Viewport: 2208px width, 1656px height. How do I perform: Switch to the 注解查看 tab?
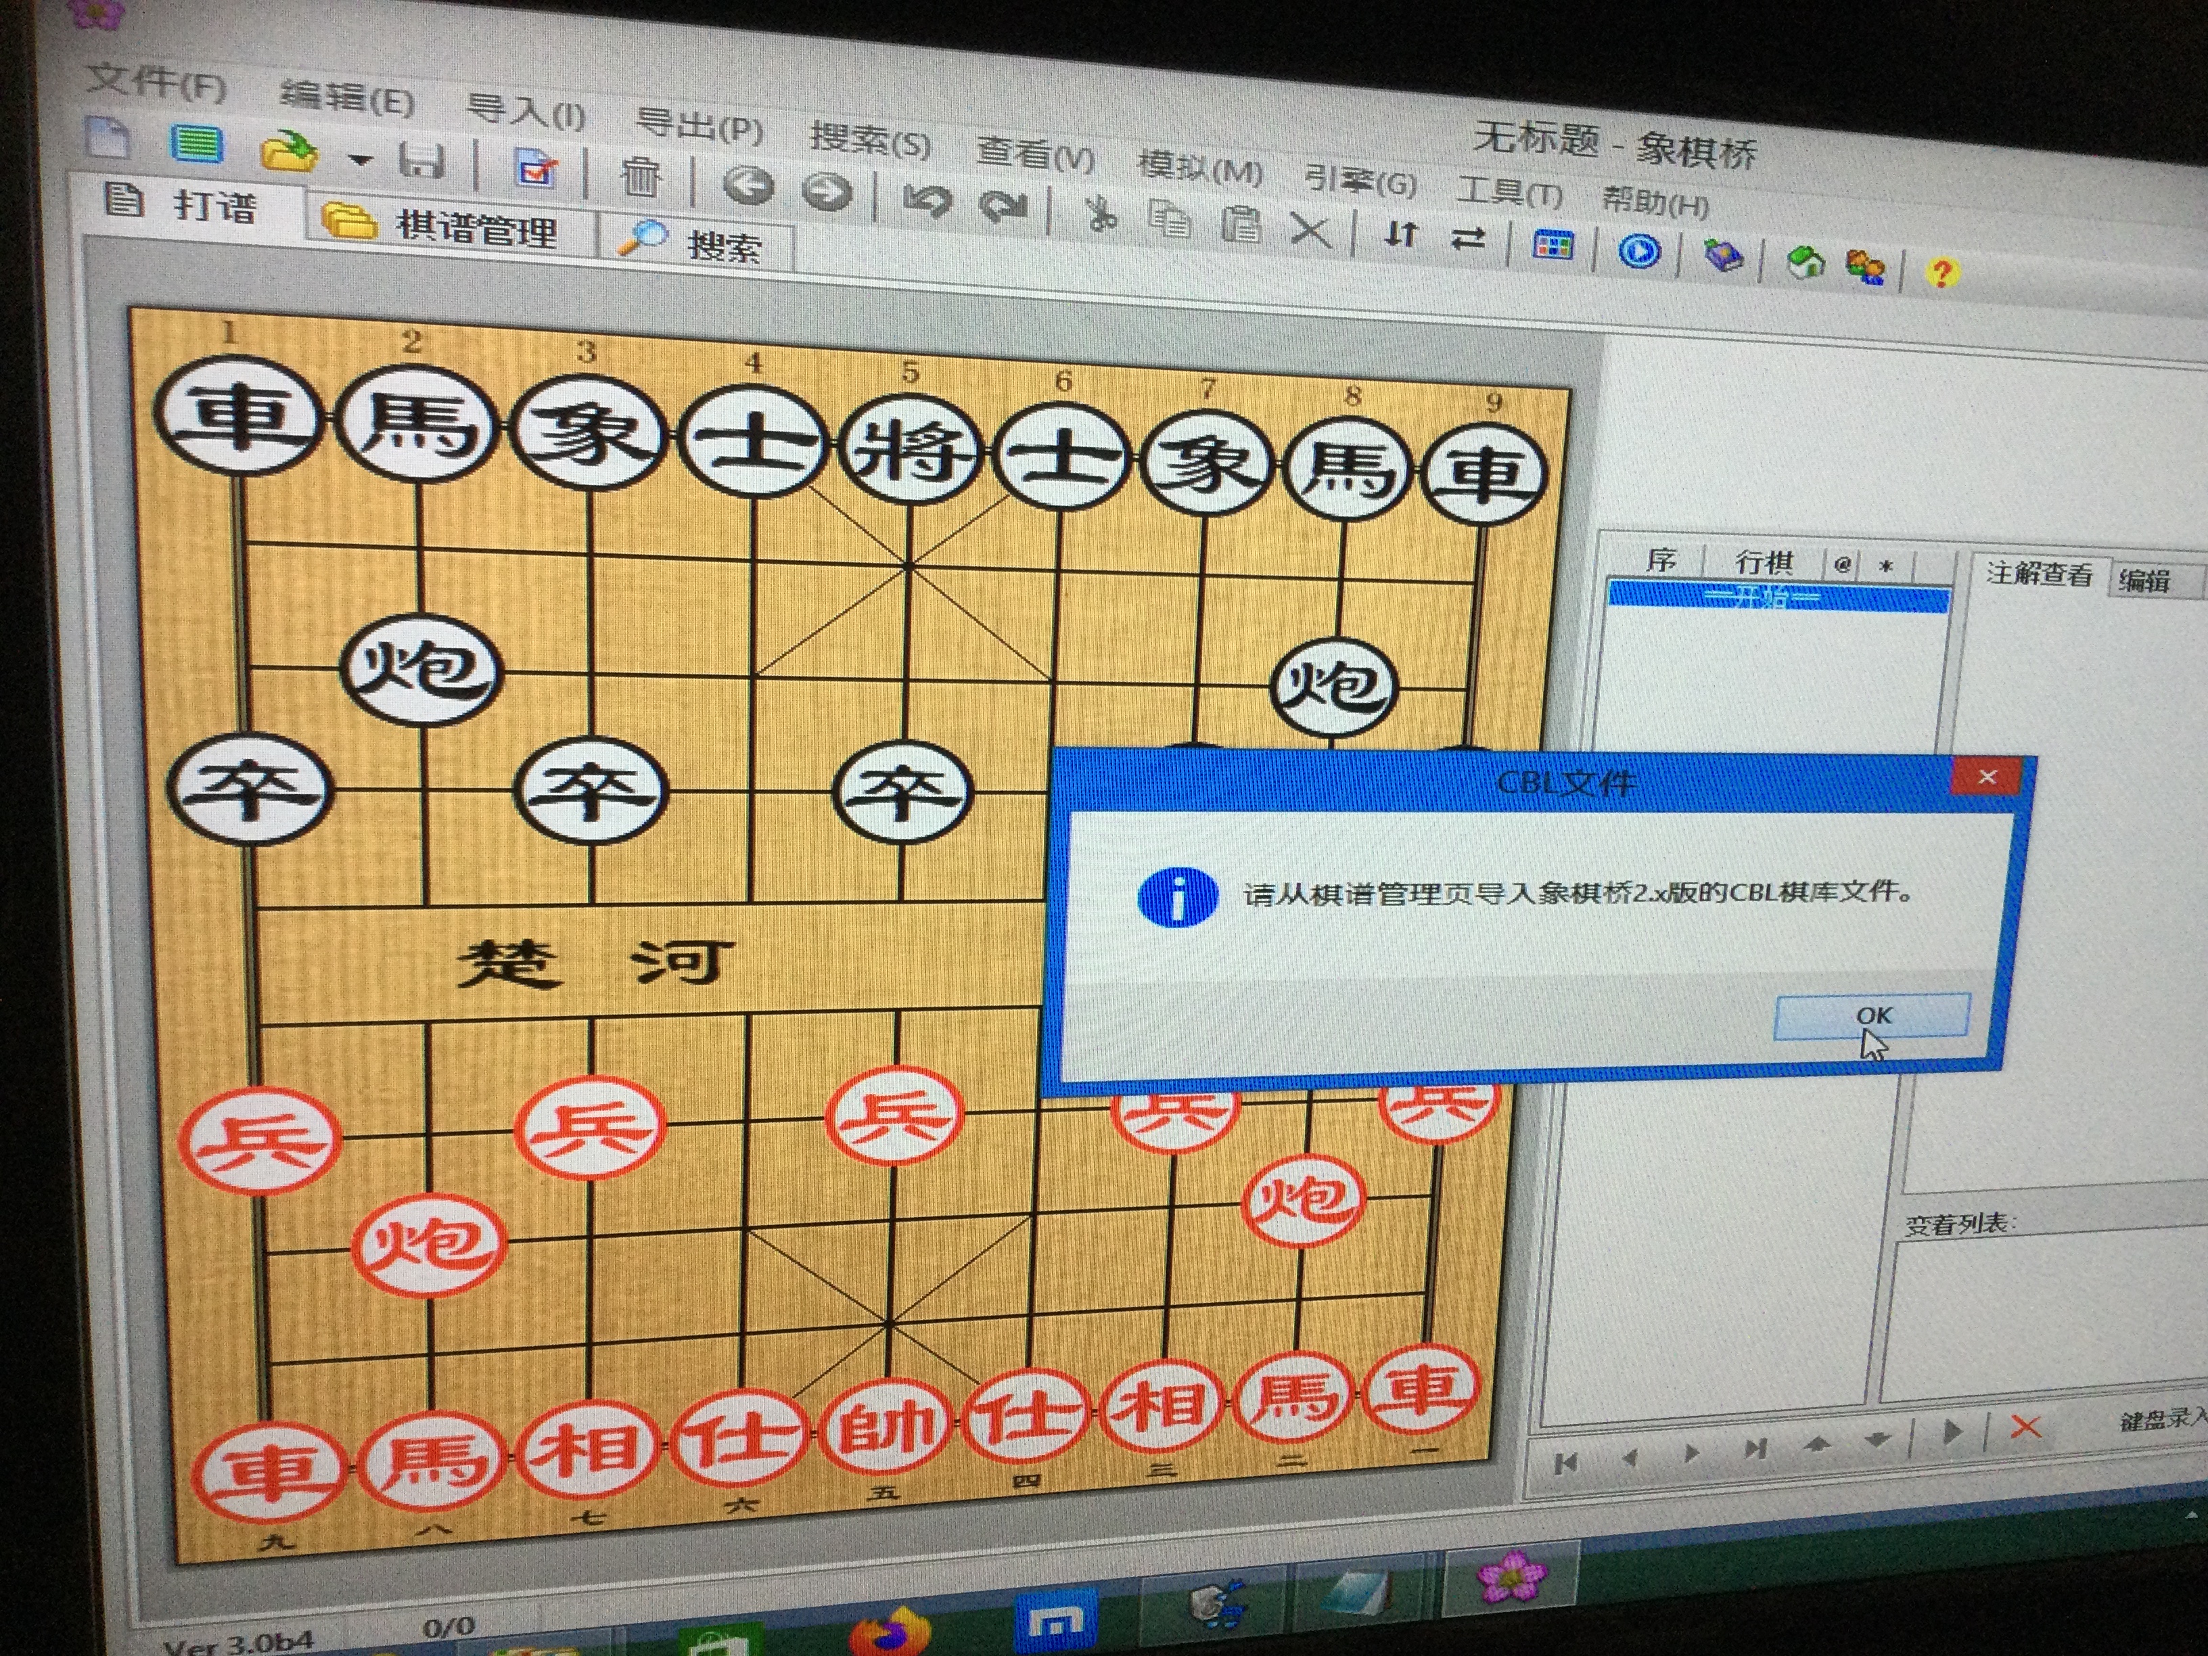[x=2038, y=574]
